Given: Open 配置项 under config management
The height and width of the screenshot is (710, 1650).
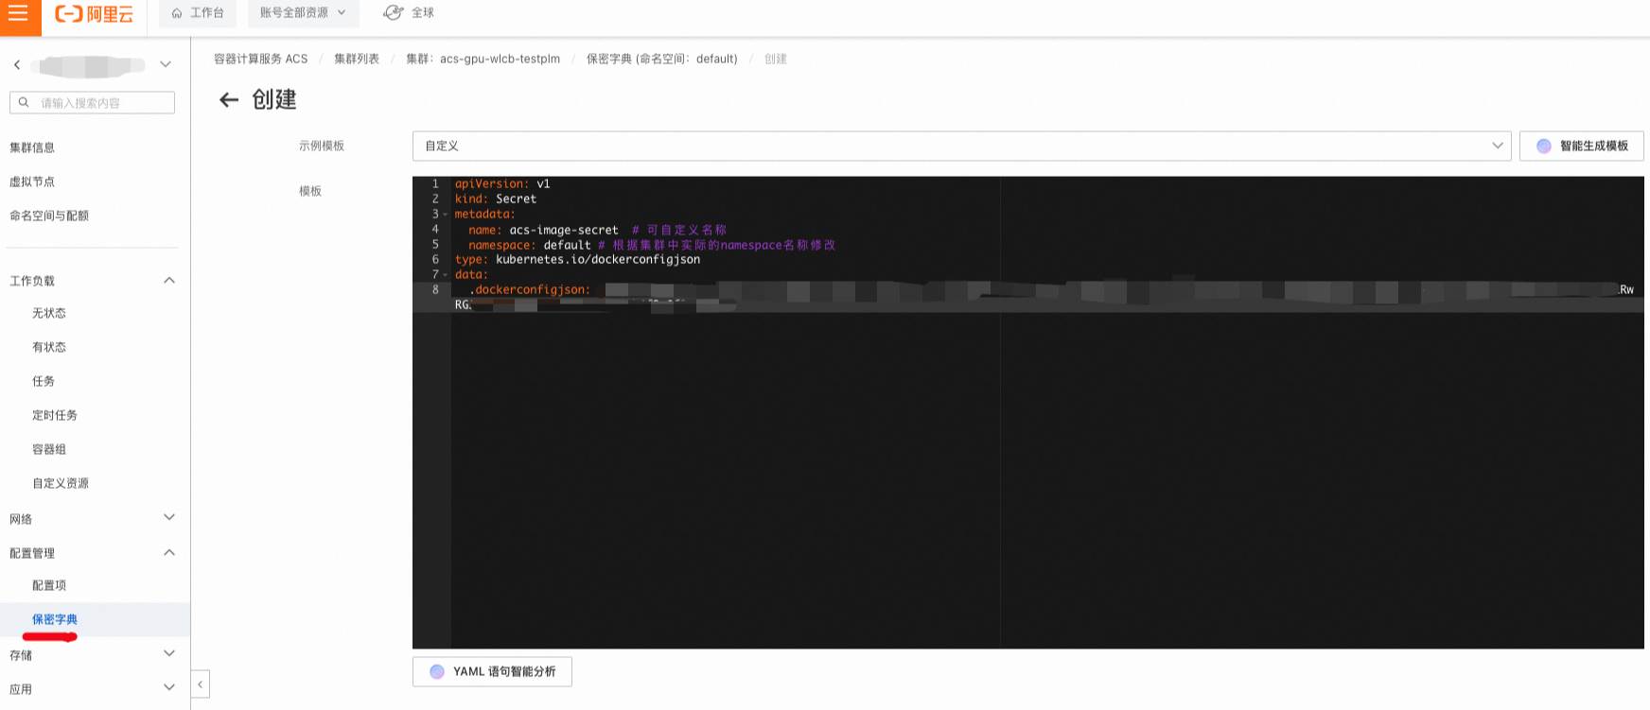Looking at the screenshot, I should (x=49, y=585).
